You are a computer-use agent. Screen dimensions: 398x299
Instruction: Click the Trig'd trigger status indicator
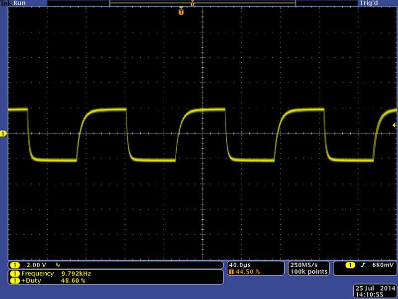click(369, 3)
